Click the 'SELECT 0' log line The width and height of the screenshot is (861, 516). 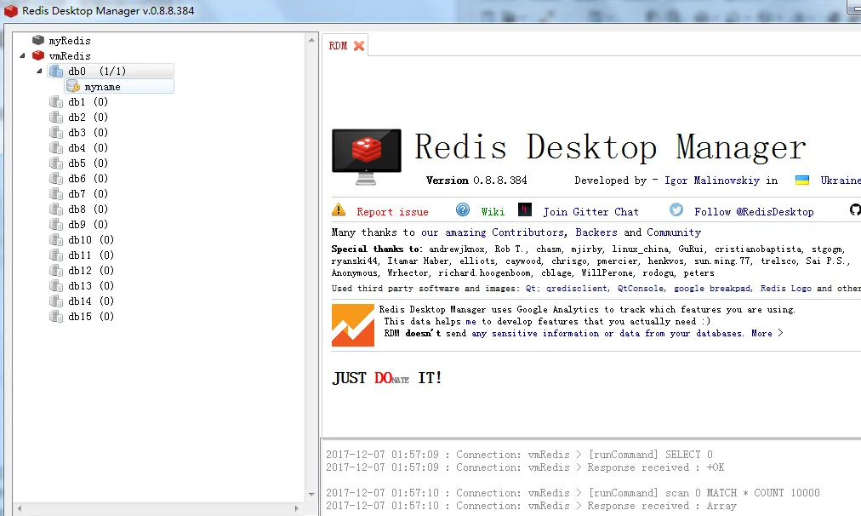point(519,455)
